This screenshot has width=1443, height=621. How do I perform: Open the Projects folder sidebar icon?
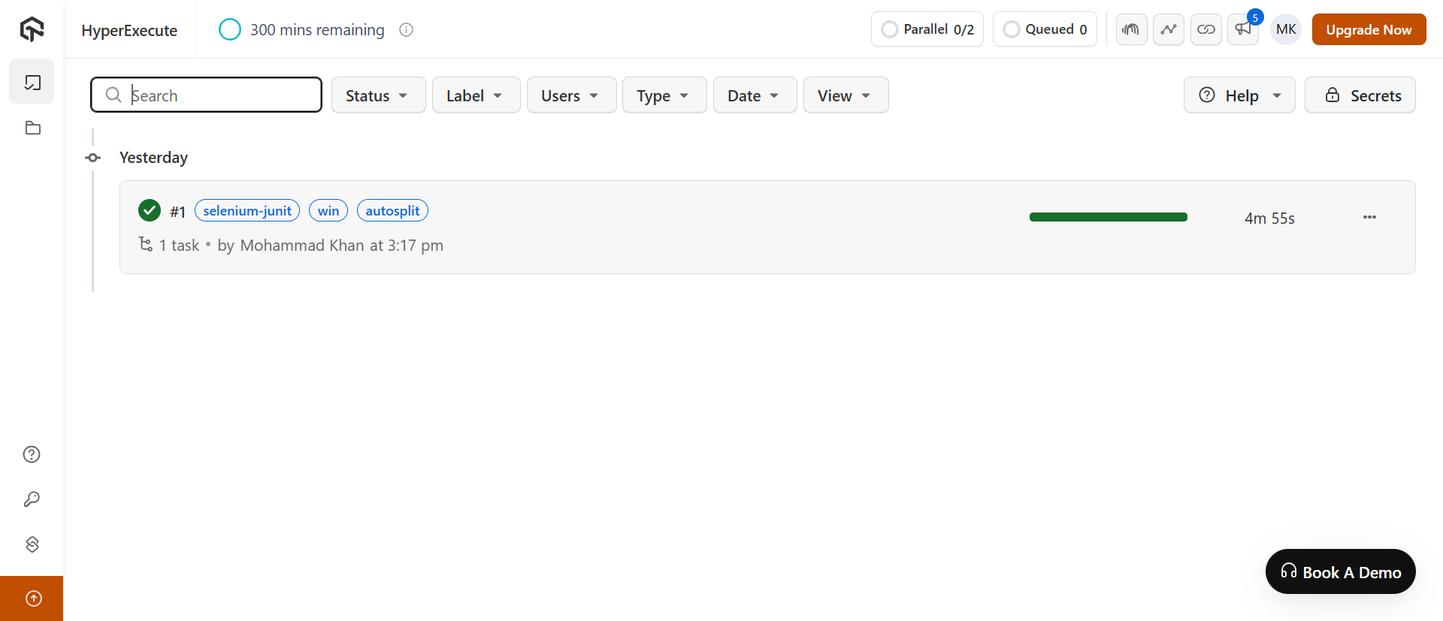[x=32, y=128]
